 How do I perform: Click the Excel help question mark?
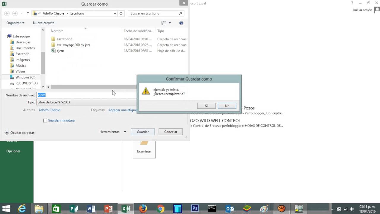click(x=352, y=3)
